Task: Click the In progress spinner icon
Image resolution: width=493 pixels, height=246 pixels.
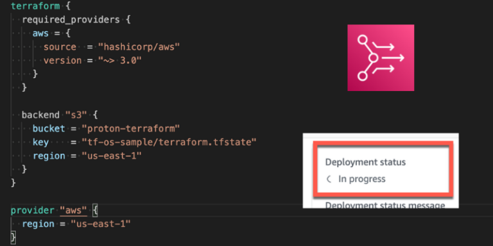Action: pos(329,179)
